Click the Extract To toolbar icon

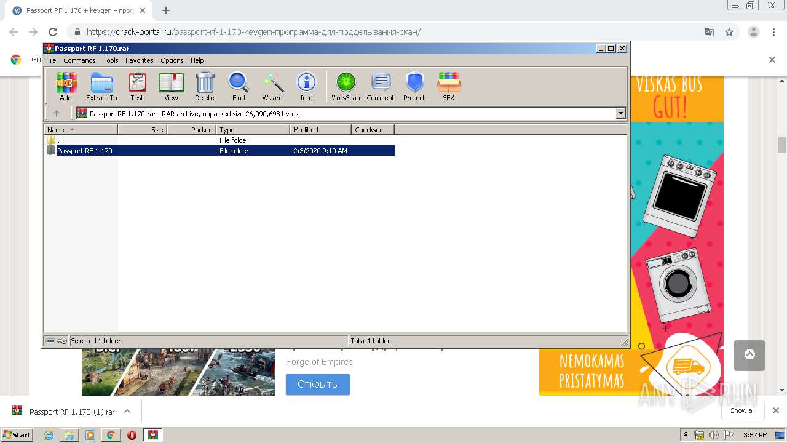tap(101, 86)
